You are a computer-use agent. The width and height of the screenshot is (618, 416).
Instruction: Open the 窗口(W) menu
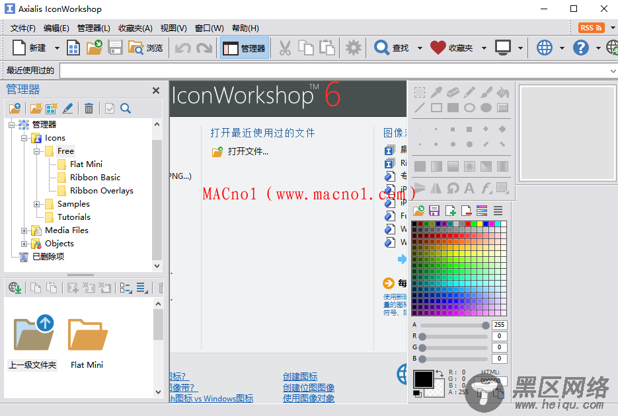[x=210, y=28]
